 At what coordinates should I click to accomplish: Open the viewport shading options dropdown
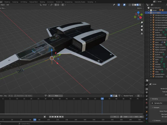click(x=142, y=5)
